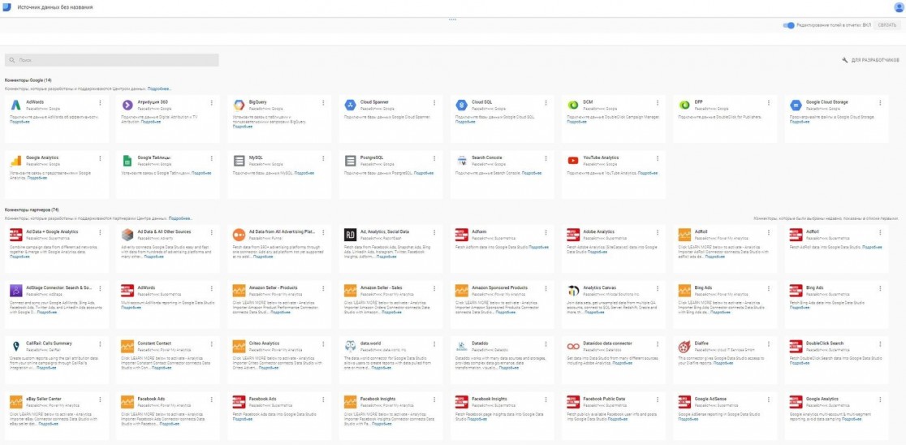Click the MySQL connector icon
Viewport: 906px width, 445px height.
pyautogui.click(x=239, y=161)
